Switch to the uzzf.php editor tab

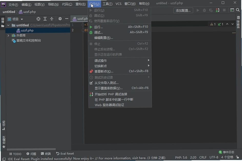coord(80,19)
